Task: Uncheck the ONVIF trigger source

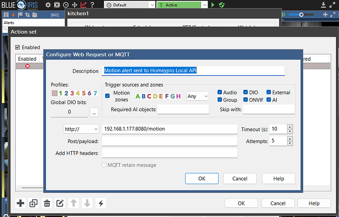Action: [245, 99]
